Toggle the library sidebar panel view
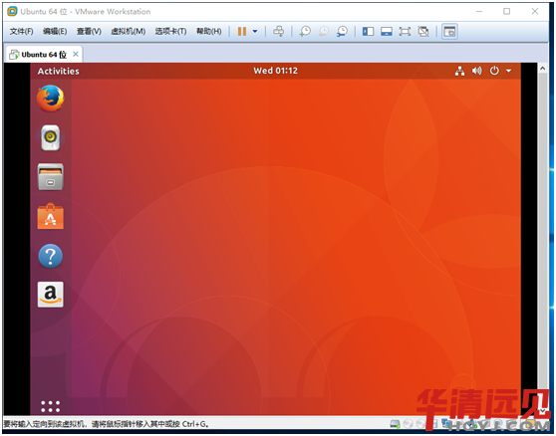Viewport: 556px width, 436px height. pos(368,32)
